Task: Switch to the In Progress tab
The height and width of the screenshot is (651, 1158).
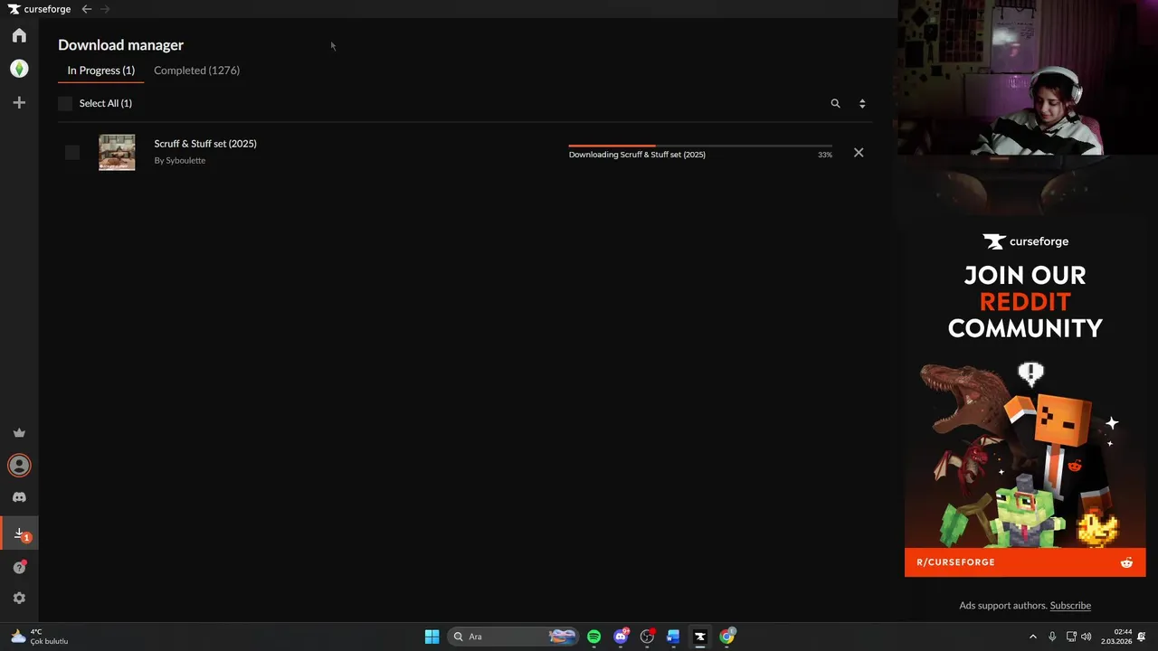Action: (101, 71)
